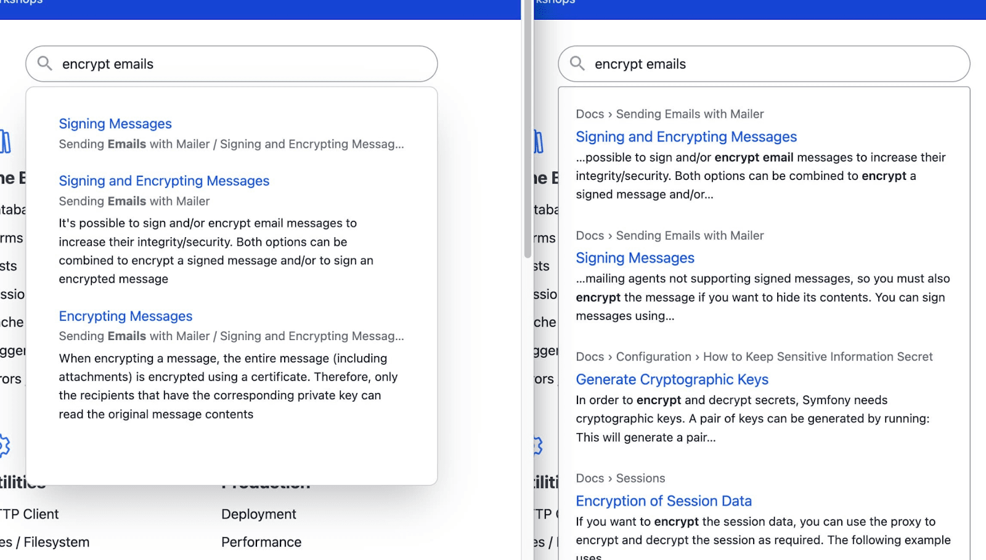Go to the Performance docs link
The image size is (986, 560).
tap(261, 542)
